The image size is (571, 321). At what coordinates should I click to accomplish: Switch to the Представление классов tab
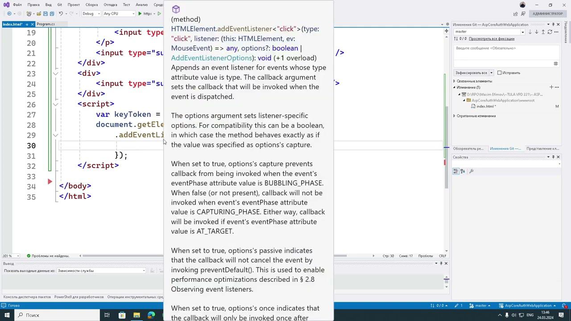click(x=542, y=148)
